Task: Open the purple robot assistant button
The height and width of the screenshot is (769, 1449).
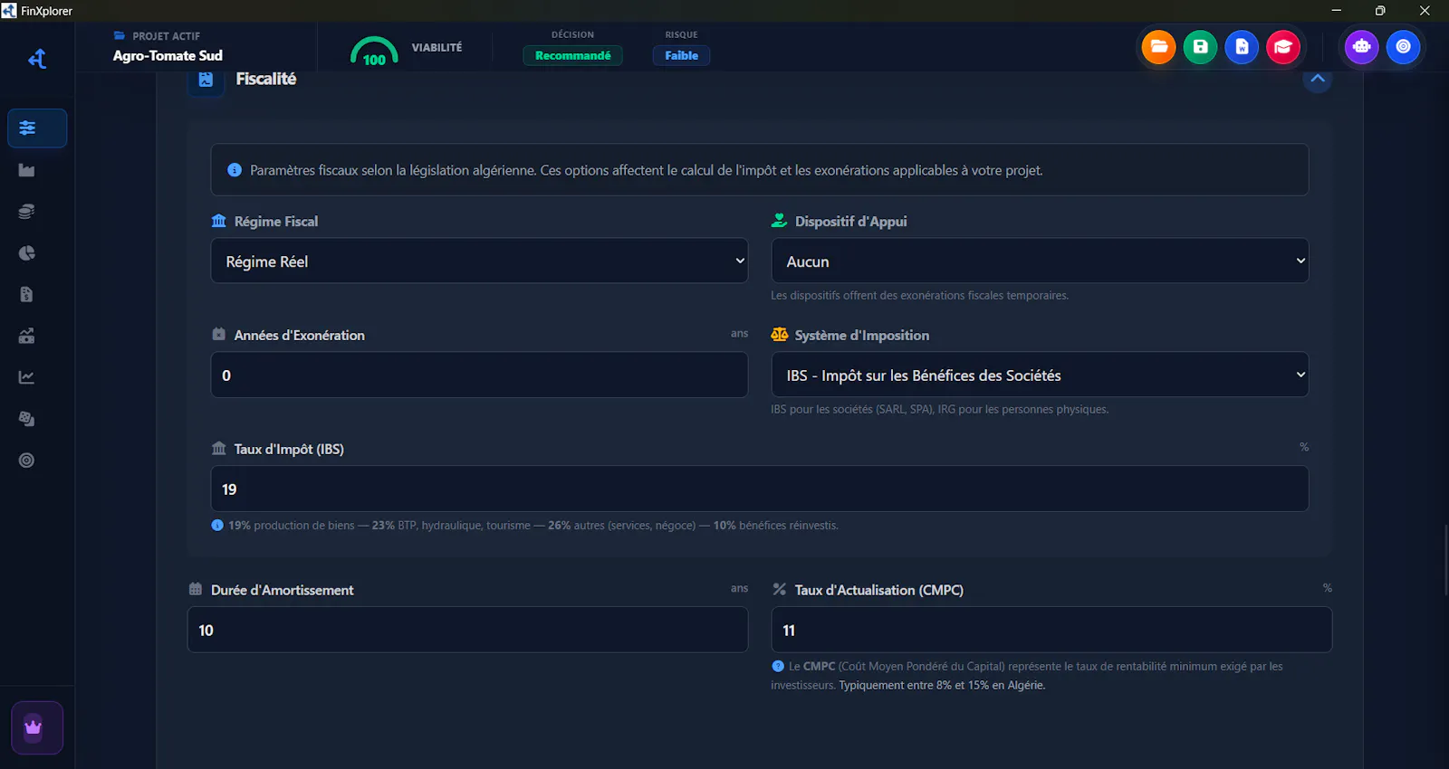Action: click(x=1362, y=47)
